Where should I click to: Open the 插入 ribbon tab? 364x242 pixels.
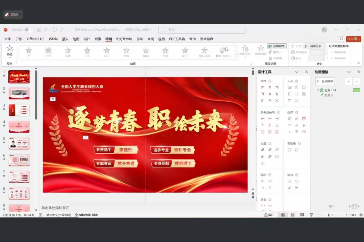65,39
